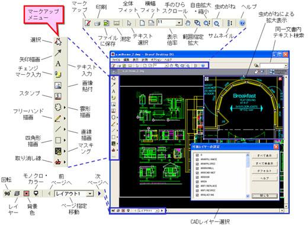The width and height of the screenshot is (308, 225).
Task: Choose the Rectangle tool in enlarged markup menu
Action: pyautogui.click(x=58, y=140)
